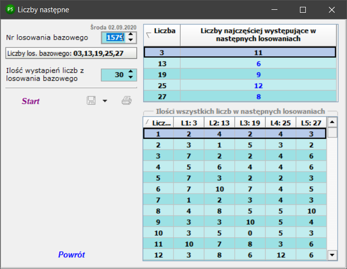Decrease the Nr losowania bazowego value

pos(131,40)
